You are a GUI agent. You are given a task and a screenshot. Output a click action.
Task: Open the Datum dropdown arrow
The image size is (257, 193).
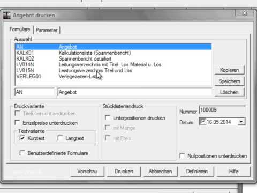tap(241, 122)
